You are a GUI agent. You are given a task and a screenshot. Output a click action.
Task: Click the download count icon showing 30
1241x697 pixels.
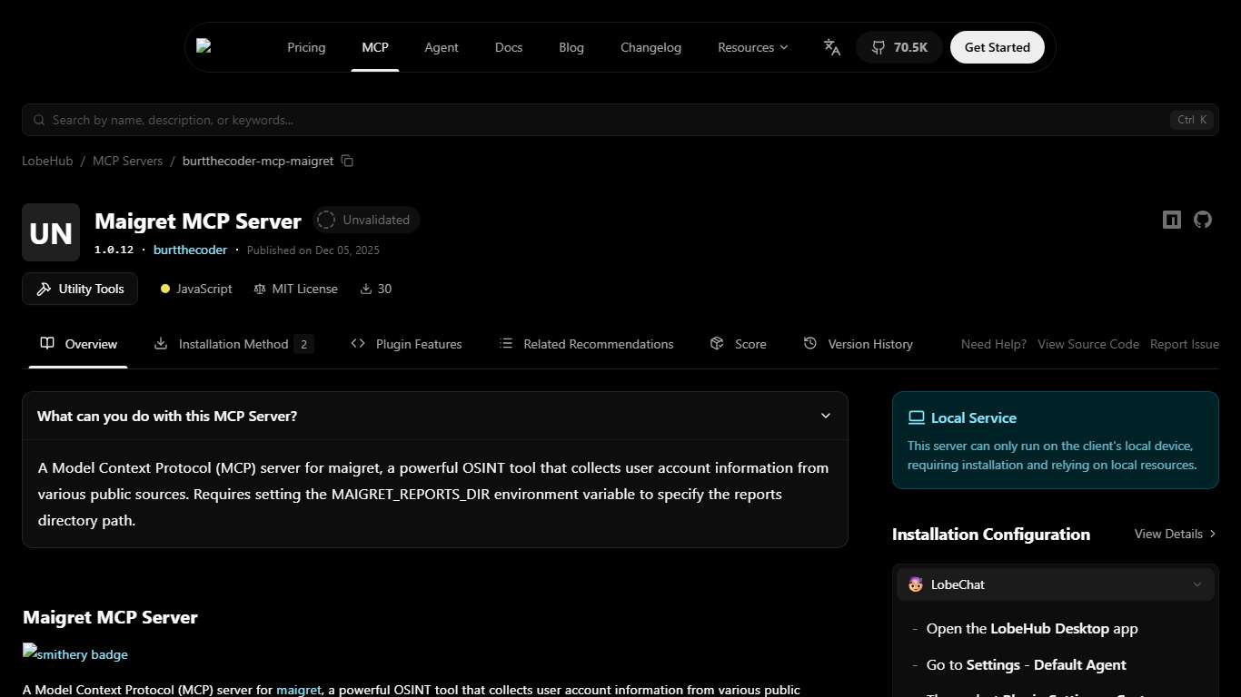point(367,289)
